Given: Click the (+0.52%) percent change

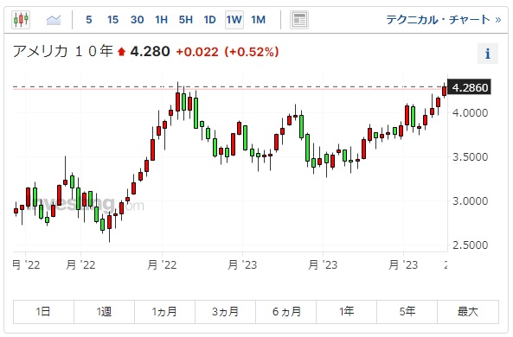Looking at the screenshot, I should 252,52.
